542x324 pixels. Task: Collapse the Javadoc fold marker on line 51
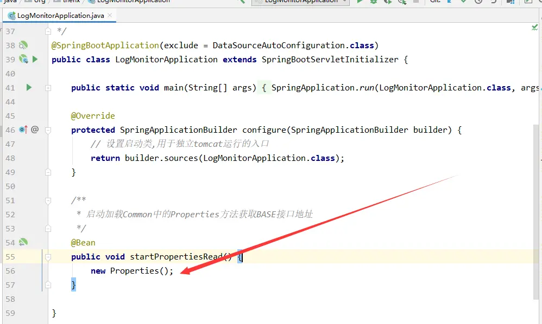coord(48,200)
